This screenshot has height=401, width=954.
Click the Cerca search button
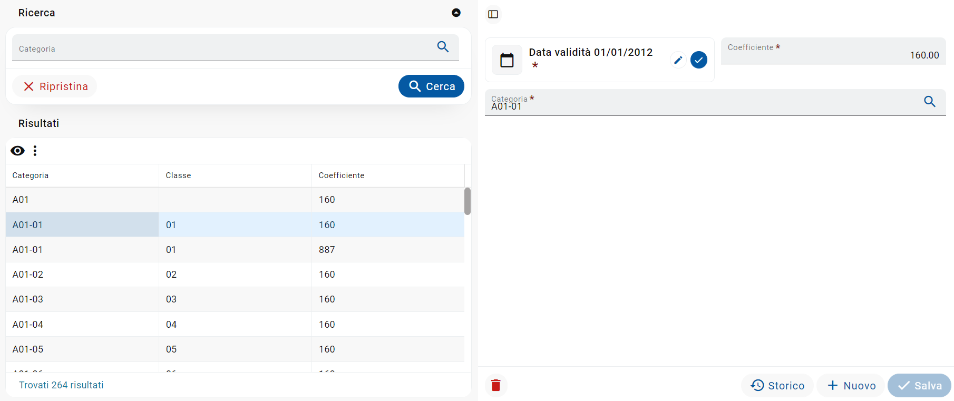point(431,86)
